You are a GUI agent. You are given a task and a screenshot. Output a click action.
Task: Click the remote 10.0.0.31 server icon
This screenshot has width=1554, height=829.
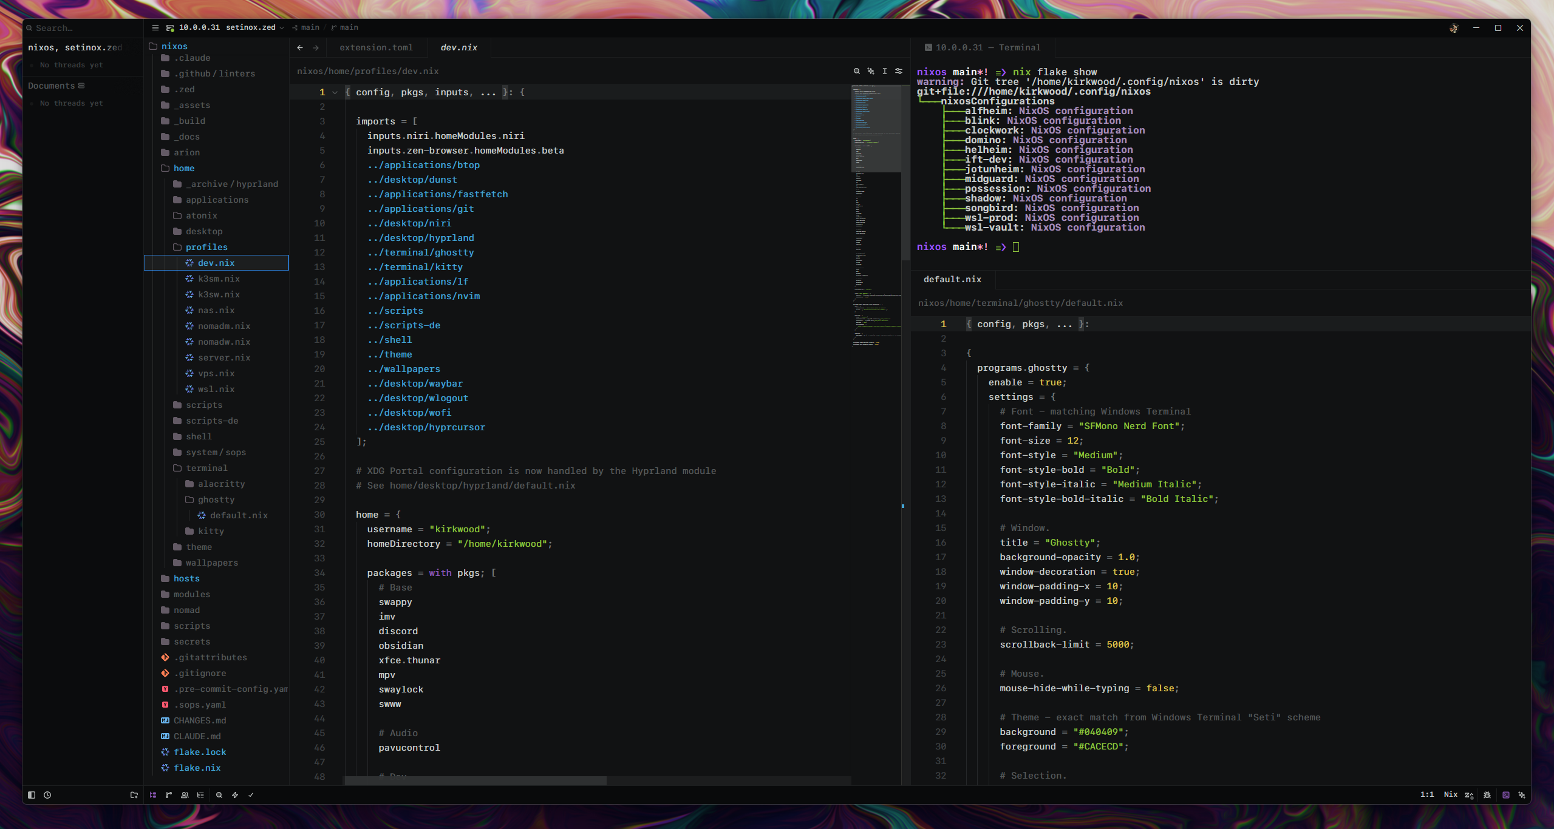(170, 28)
